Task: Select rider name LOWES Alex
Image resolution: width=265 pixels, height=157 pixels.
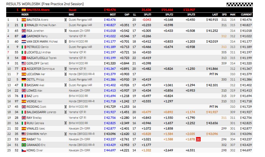Action: tap(35, 90)
